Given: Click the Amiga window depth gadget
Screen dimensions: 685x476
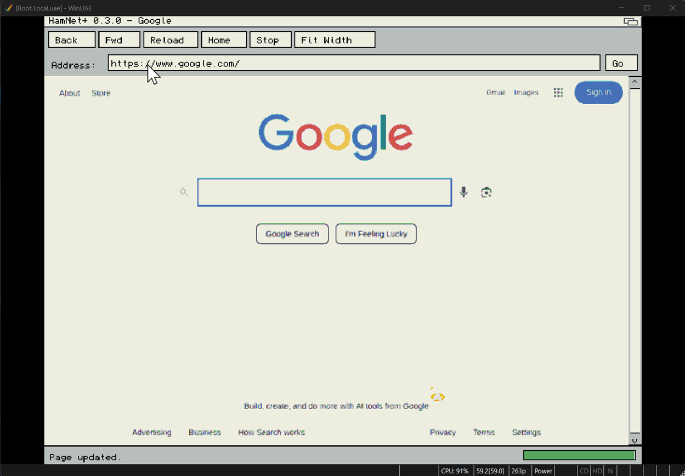Looking at the screenshot, I should [631, 21].
